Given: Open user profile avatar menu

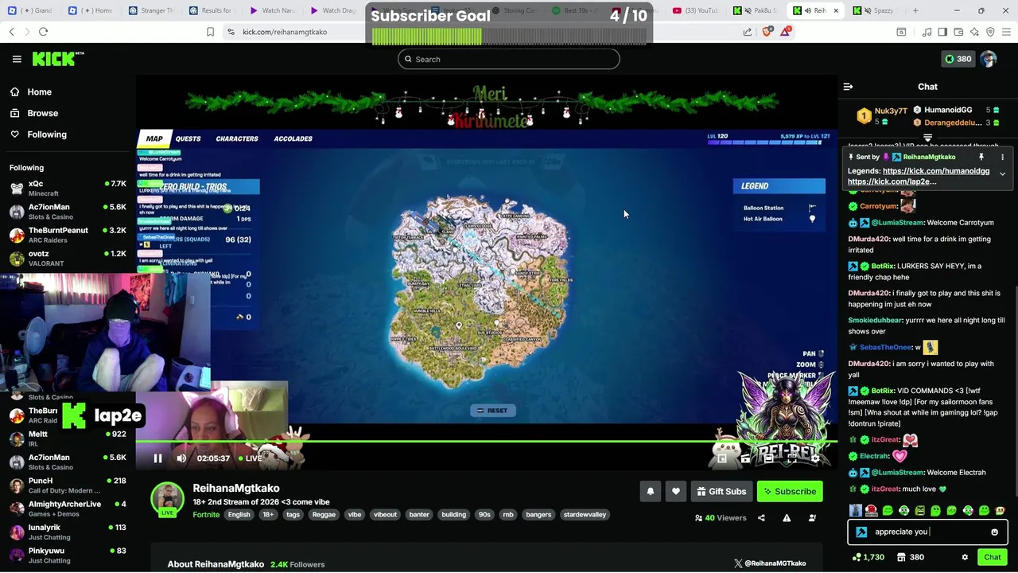Looking at the screenshot, I should point(988,59).
